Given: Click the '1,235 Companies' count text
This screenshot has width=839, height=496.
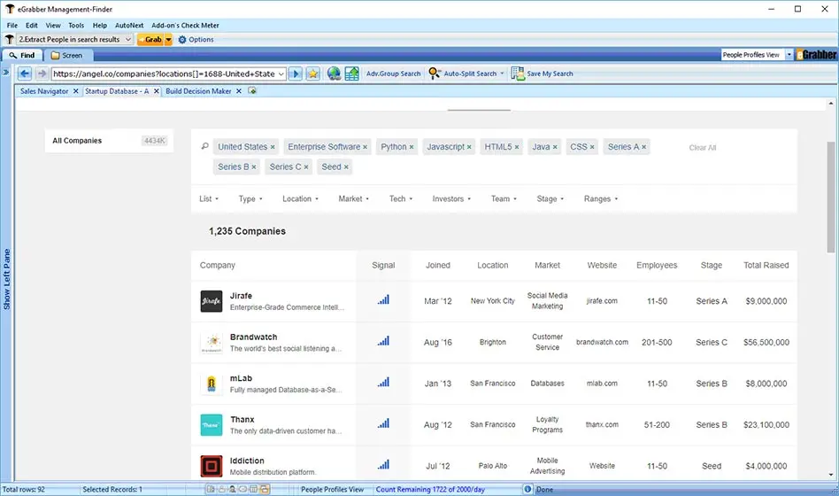Looking at the screenshot, I should coord(247,231).
